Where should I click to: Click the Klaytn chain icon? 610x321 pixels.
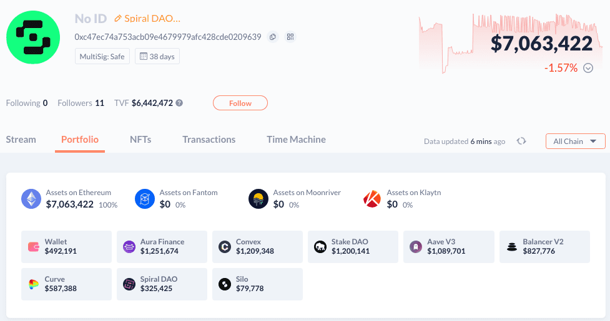pyautogui.click(x=372, y=199)
